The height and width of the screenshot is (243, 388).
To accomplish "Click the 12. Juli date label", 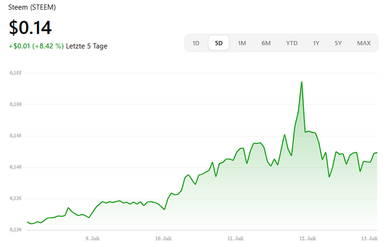I will pyautogui.click(x=307, y=239).
